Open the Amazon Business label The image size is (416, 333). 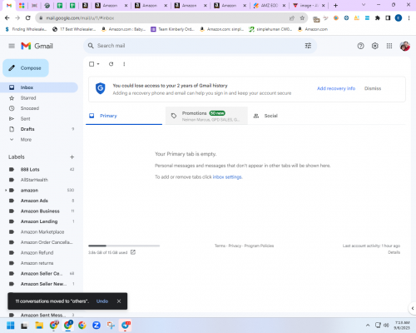39,211
